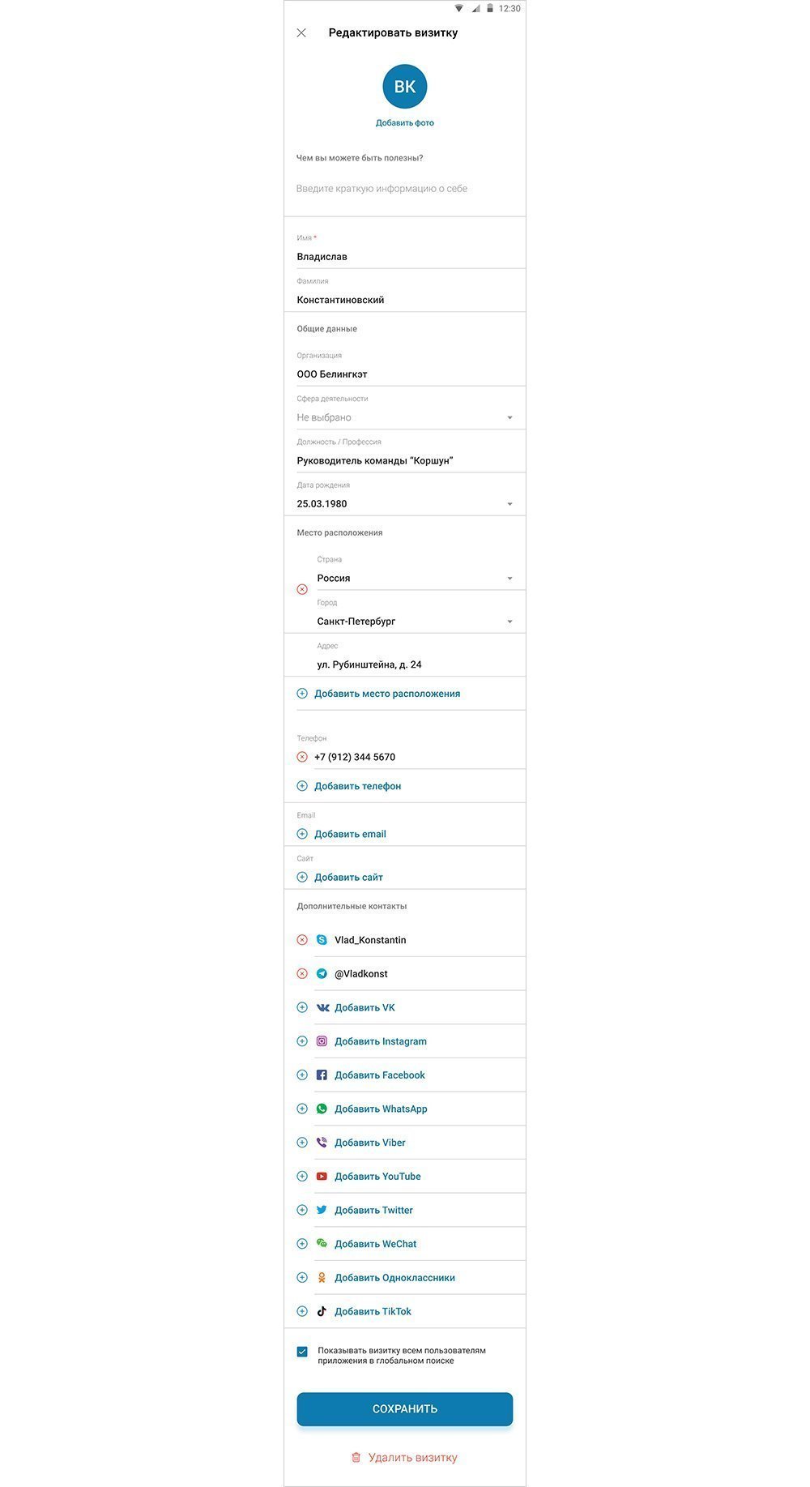The height and width of the screenshot is (1487, 810).
Task: Remove the Skype contact Vlad_Konstantin
Action: 302,940
